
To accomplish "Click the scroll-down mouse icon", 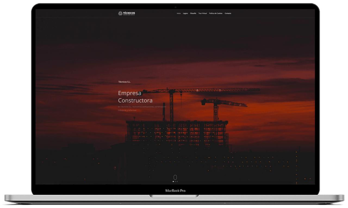I will tap(175, 177).
